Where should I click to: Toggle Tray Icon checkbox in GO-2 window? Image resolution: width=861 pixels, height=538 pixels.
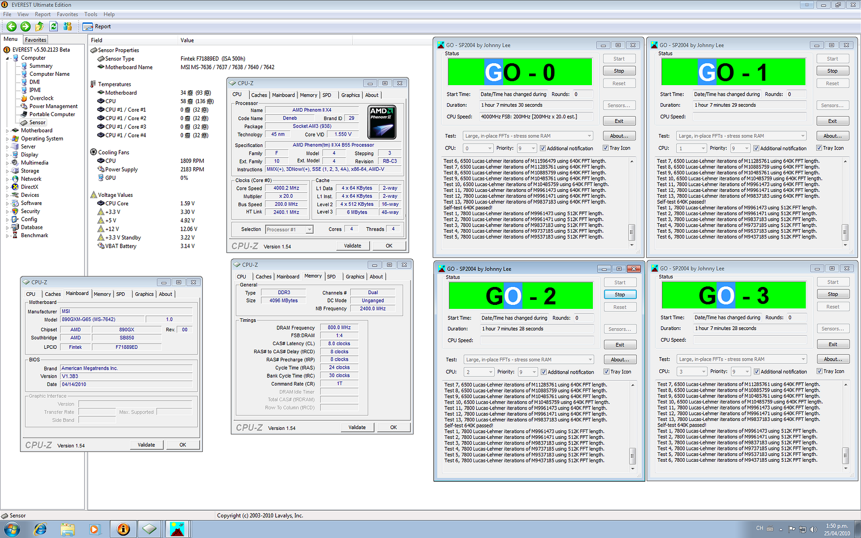coord(606,372)
